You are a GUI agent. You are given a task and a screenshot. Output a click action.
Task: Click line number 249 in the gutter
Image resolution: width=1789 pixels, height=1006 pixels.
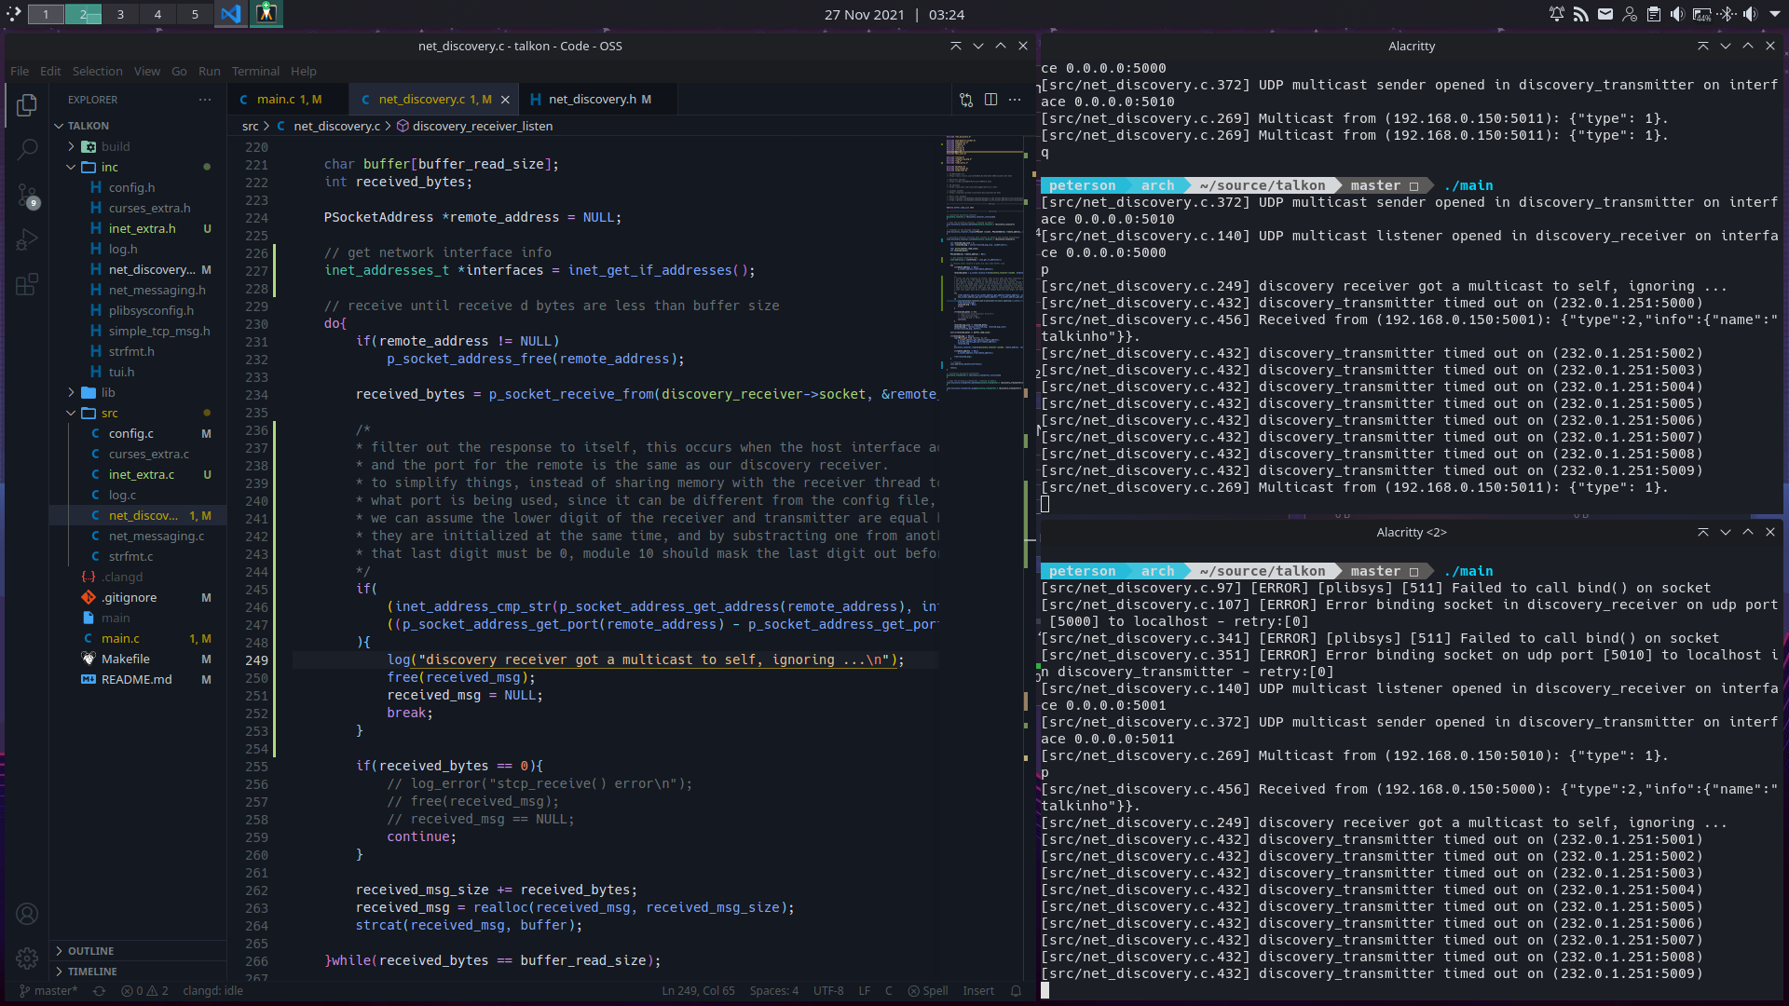(x=256, y=660)
